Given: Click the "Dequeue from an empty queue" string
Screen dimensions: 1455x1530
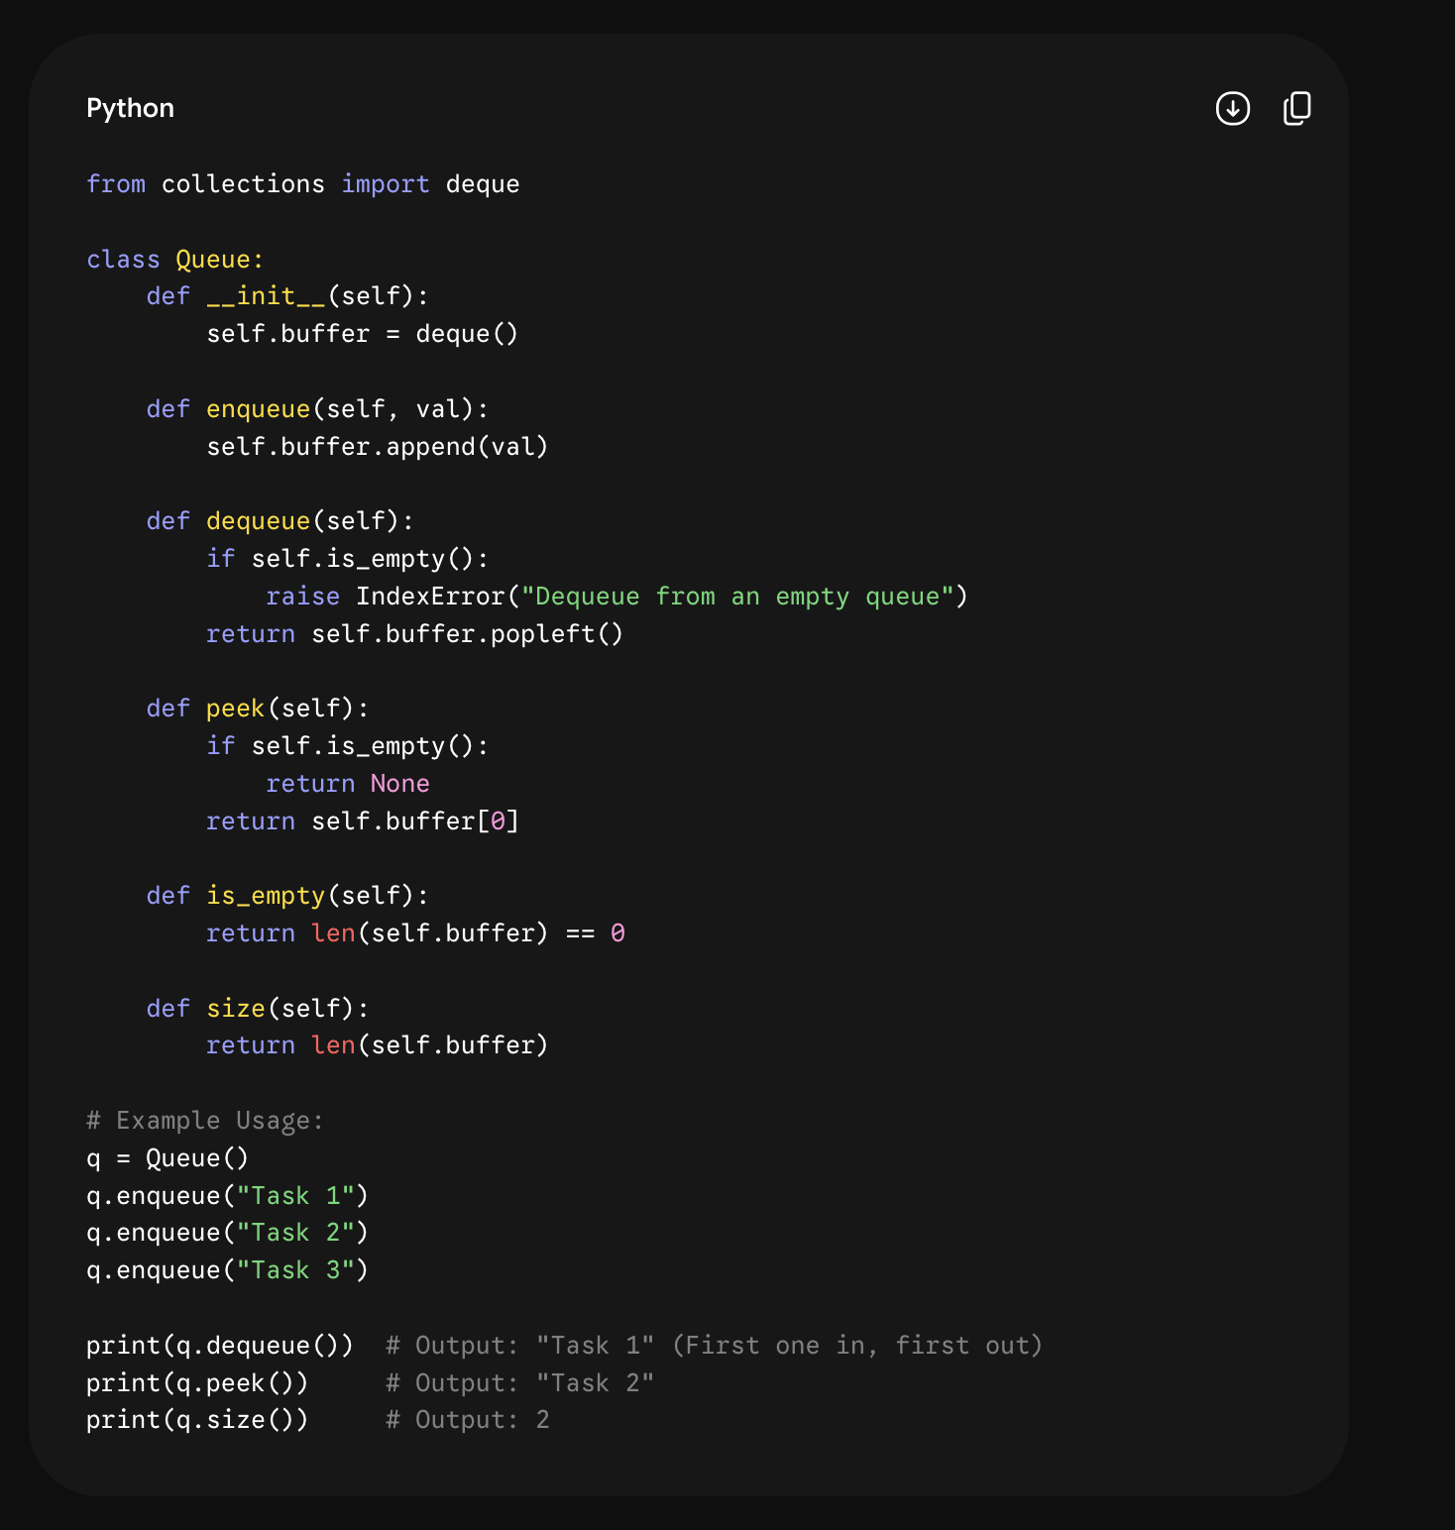Looking at the screenshot, I should pos(737,597).
